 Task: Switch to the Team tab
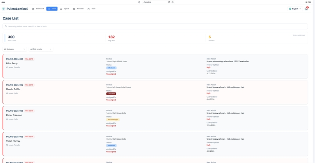[91, 9]
